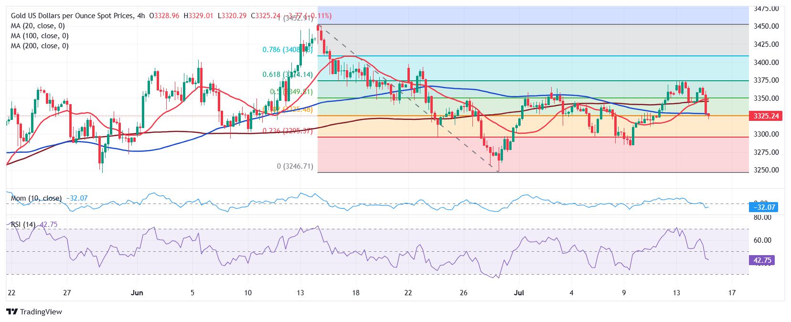Select the Mom (10, close) indicator label
Viewport: 791px width, 322px height.
36,198
